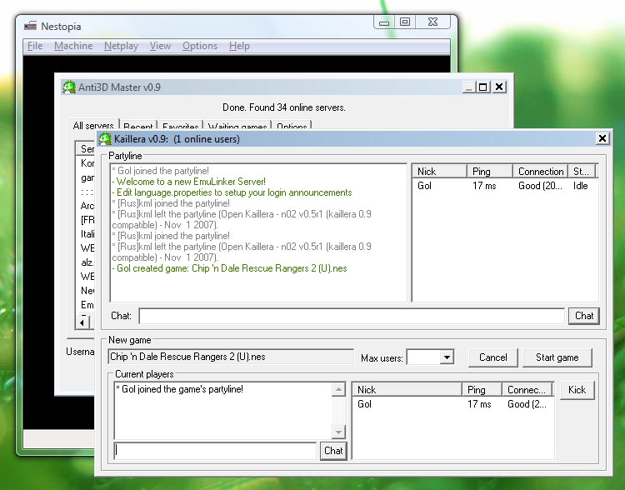Select player Gol in current players list

pos(364,404)
